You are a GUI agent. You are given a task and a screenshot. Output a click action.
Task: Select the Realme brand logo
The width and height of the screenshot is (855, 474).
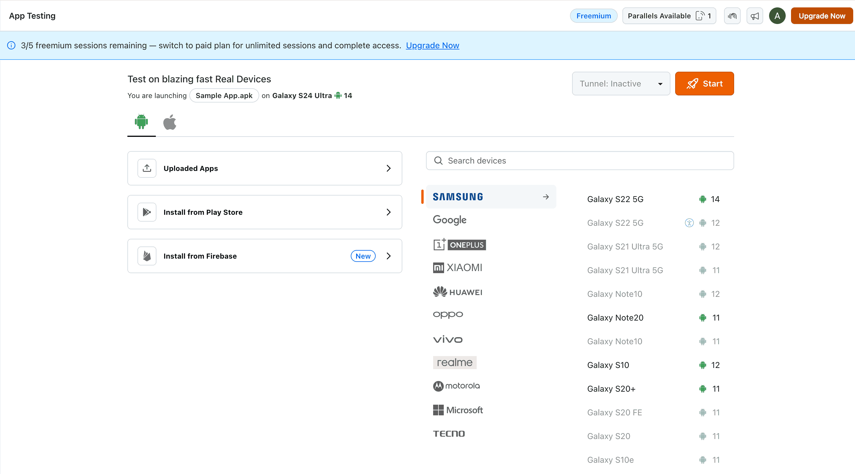click(455, 363)
